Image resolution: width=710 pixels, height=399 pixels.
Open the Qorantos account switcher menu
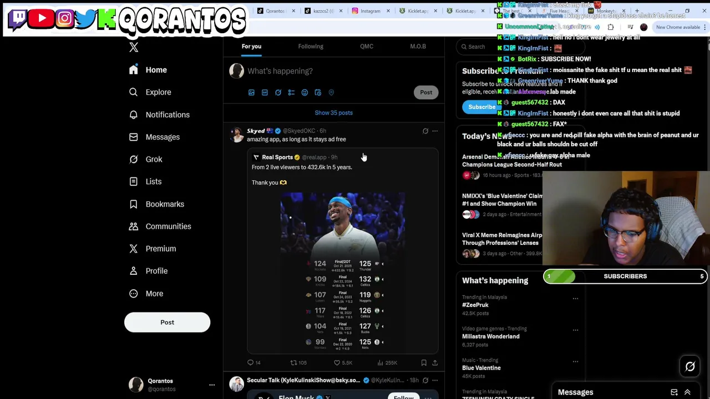(212, 385)
